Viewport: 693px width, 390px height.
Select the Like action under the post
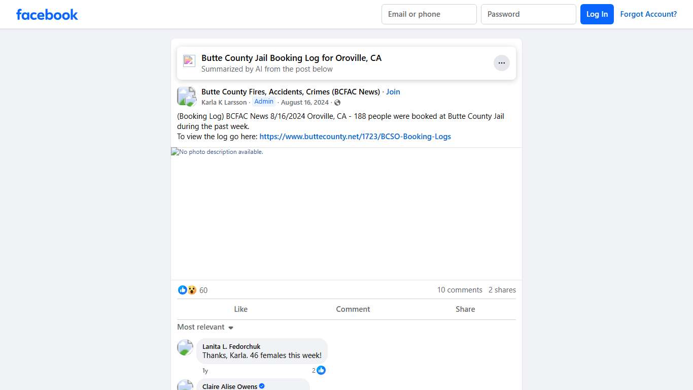coord(240,309)
